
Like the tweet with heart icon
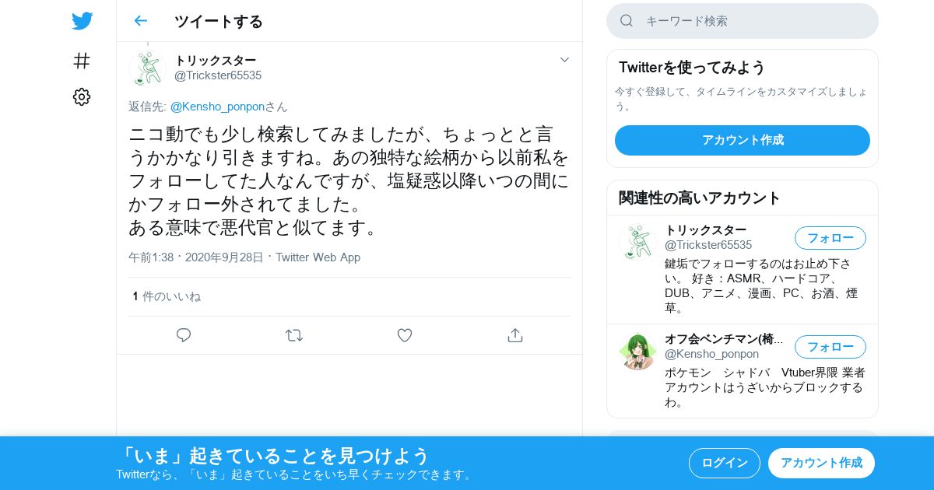click(x=405, y=335)
